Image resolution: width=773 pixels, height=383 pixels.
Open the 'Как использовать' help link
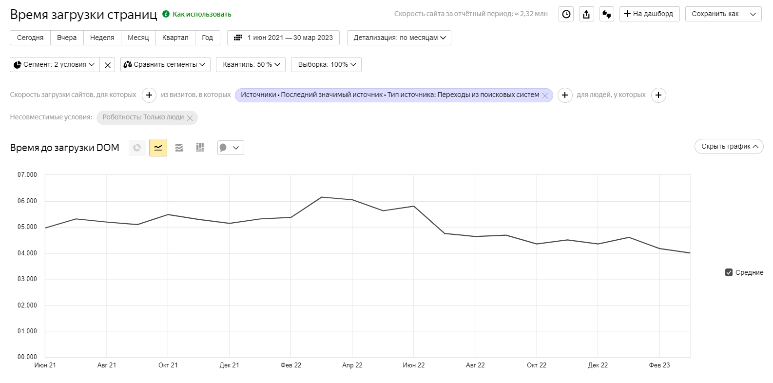201,14
